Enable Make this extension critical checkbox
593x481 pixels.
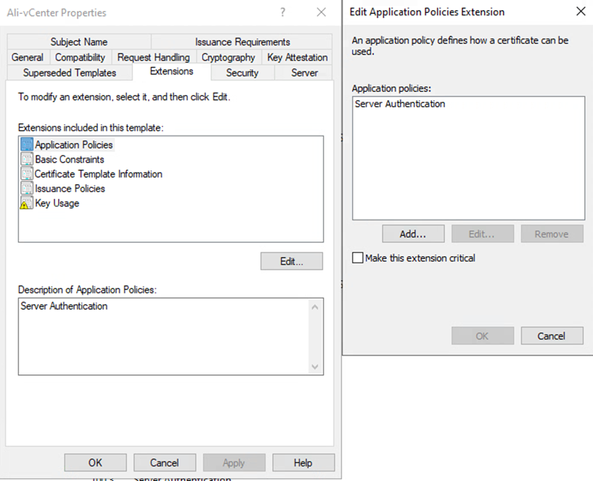pos(357,258)
